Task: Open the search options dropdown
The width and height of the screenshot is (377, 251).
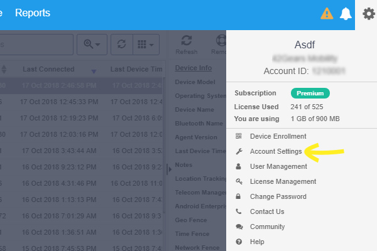Action: (x=92, y=45)
